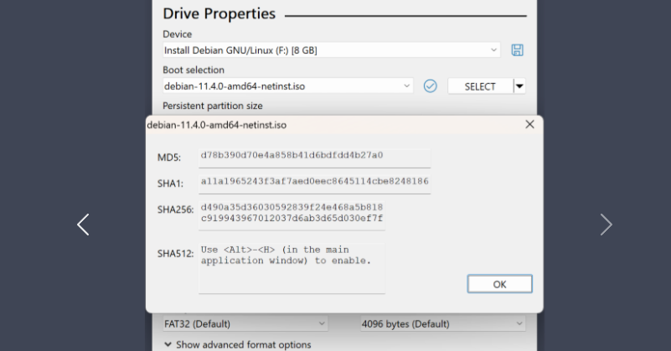Open the SELECT button's dropdown arrow
This screenshot has height=351, width=671.
(x=519, y=86)
